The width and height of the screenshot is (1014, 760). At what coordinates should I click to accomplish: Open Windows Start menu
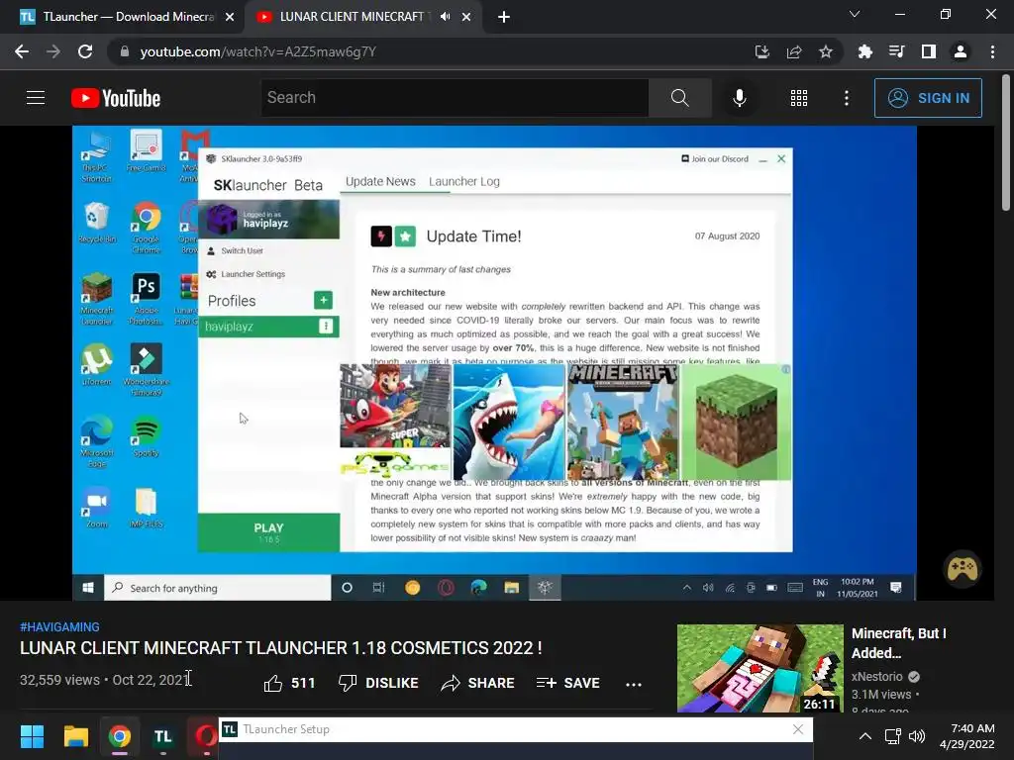pyautogui.click(x=32, y=736)
